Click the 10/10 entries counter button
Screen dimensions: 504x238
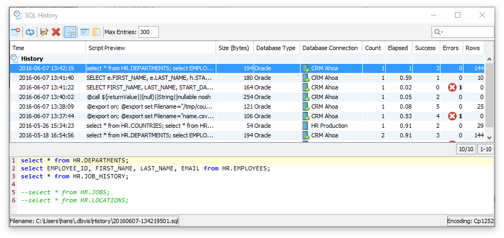click(x=466, y=150)
